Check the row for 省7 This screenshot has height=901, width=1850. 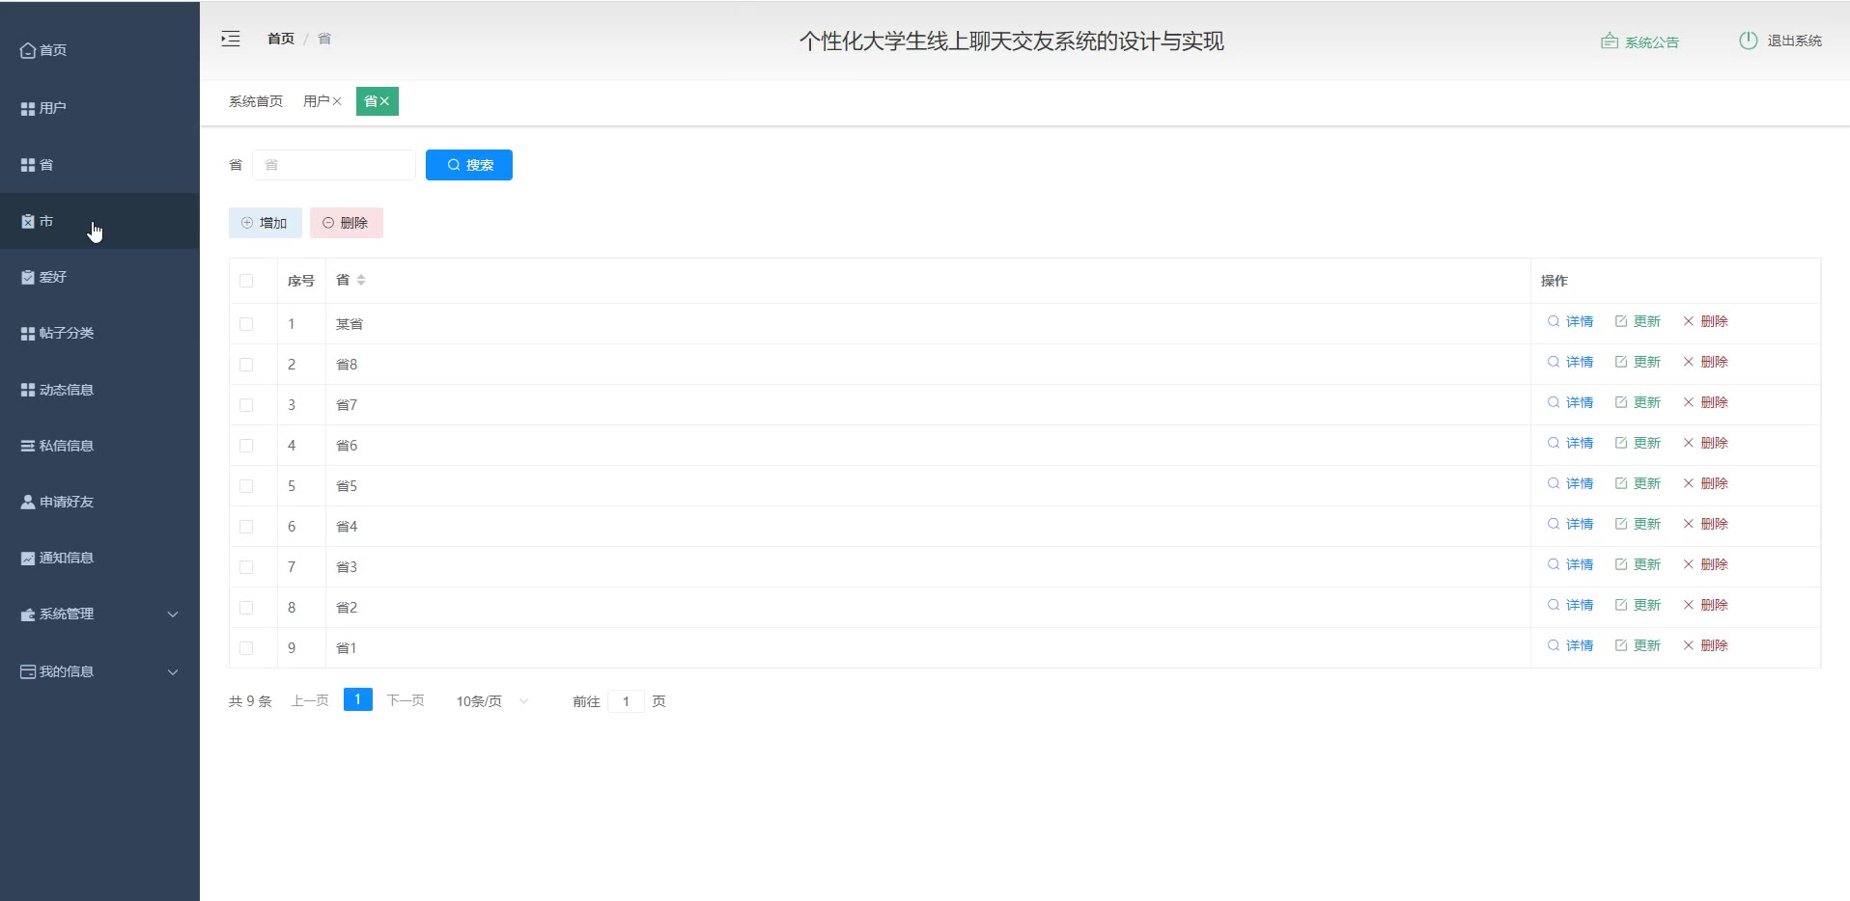[x=246, y=405]
